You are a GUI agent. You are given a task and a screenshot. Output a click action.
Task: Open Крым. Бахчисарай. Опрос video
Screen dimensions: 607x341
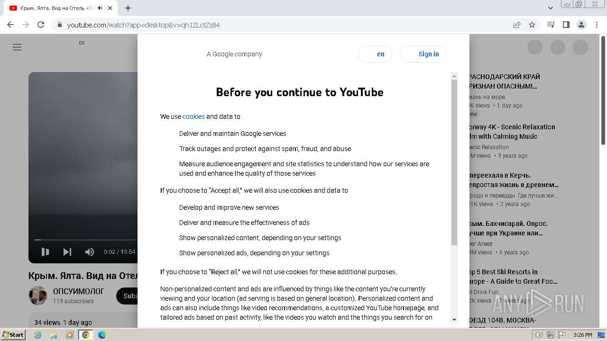[x=508, y=228]
